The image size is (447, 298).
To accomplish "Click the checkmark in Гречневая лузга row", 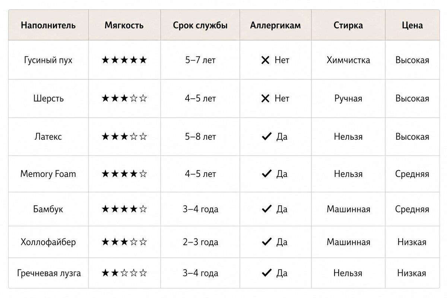I will click(x=266, y=273).
